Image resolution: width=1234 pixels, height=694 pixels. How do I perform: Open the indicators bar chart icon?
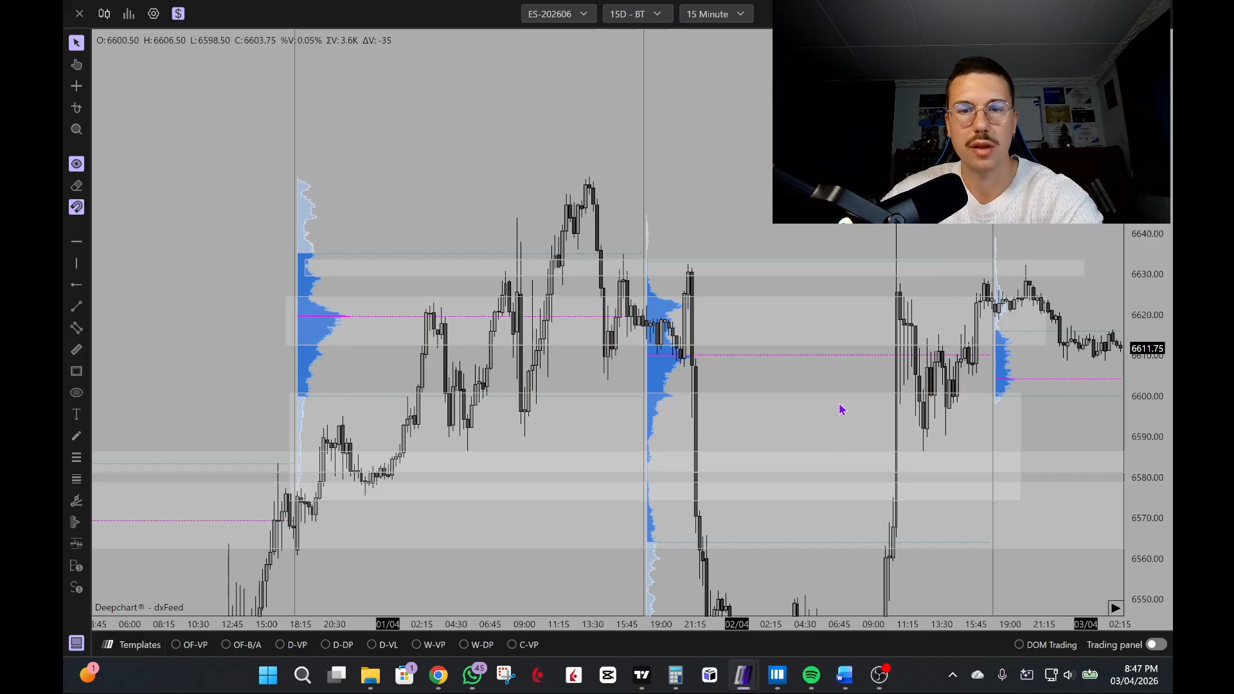(129, 13)
